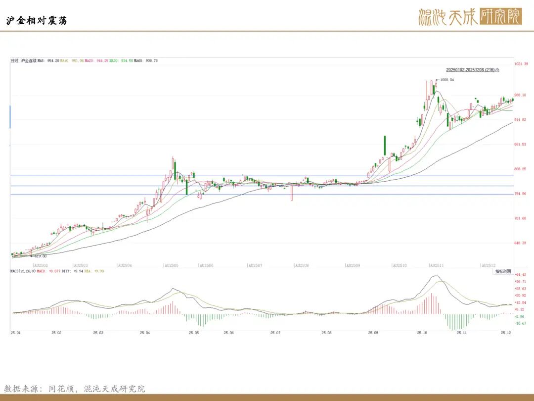
Task: Click the AU2510 contract marker
Action: click(400, 265)
